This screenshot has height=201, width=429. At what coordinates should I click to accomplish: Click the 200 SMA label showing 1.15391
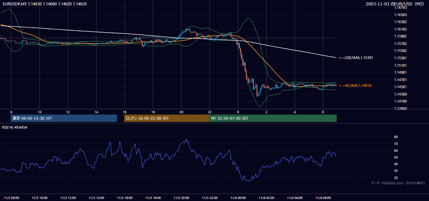pos(356,58)
